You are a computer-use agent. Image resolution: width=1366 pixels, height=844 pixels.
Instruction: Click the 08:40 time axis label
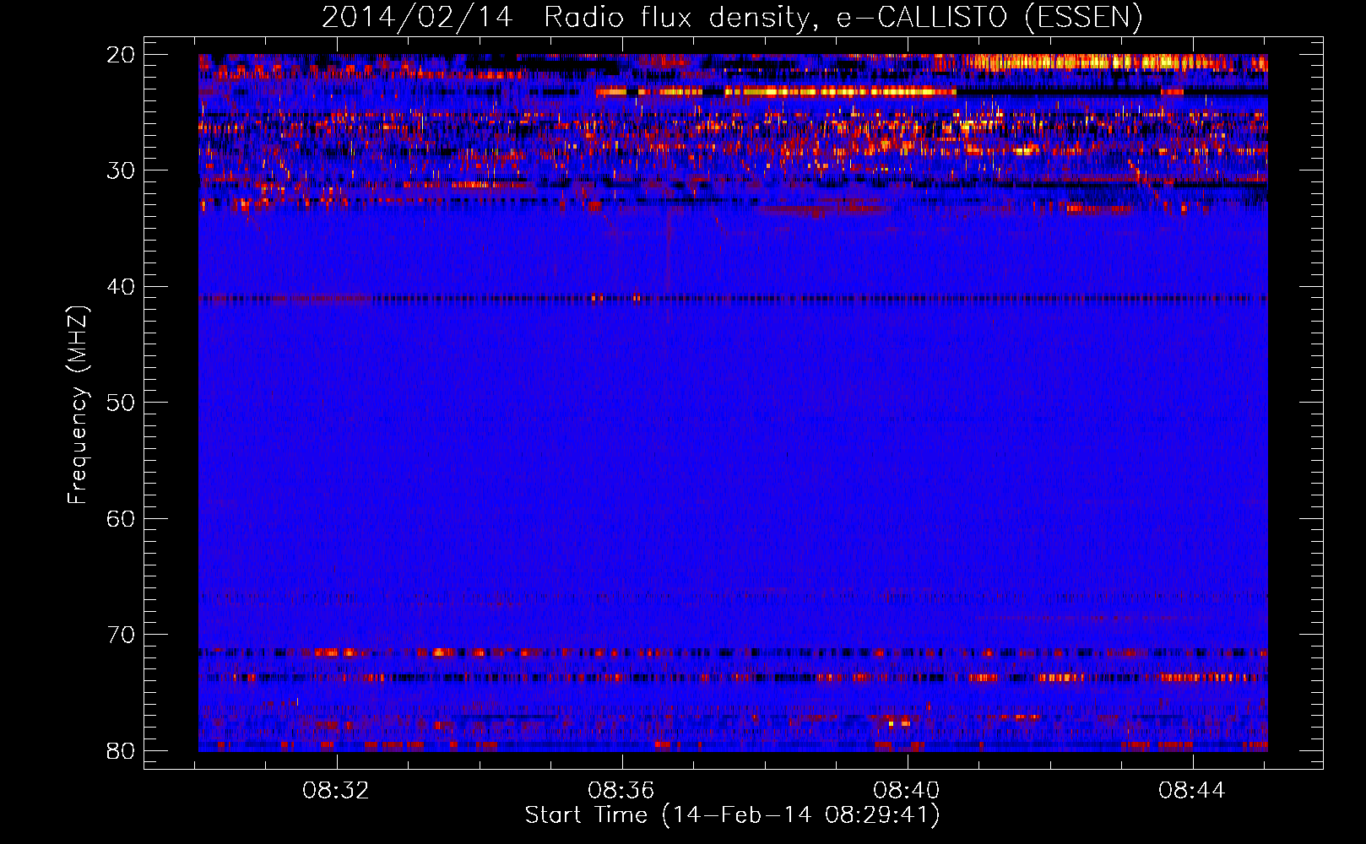(x=907, y=791)
